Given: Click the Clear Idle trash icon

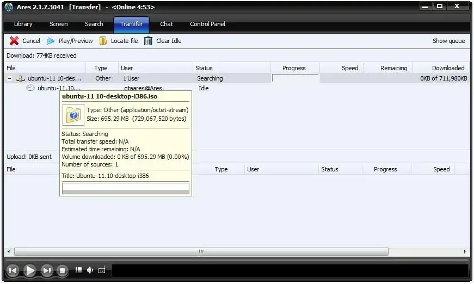Looking at the screenshot, I should click(x=148, y=41).
